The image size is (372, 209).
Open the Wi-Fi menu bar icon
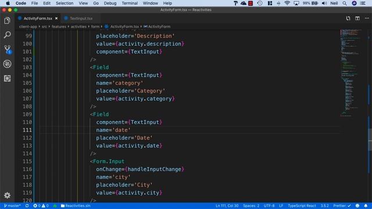click(287, 3)
